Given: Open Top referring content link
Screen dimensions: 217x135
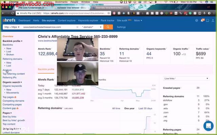Looking at the screenshot, I should (x=14, y=74).
